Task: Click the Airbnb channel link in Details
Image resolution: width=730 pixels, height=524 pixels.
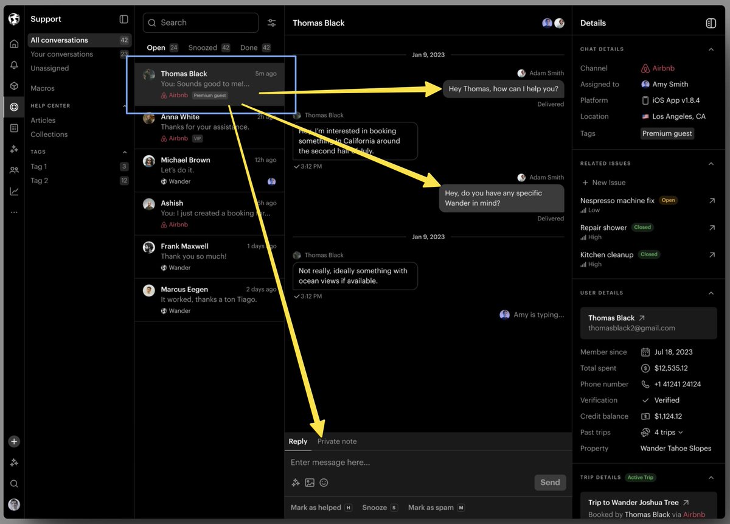Action: (658, 68)
